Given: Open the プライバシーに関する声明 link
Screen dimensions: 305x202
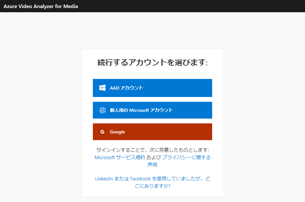Looking at the screenshot, I should (x=186, y=158).
